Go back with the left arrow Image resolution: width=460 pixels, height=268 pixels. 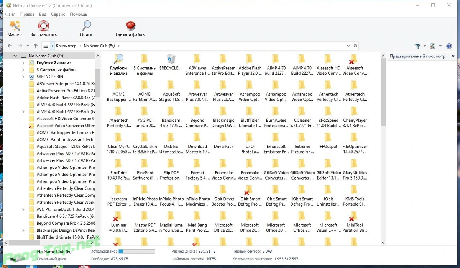[10, 46]
